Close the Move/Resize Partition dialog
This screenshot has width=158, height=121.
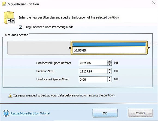tap(154, 3)
